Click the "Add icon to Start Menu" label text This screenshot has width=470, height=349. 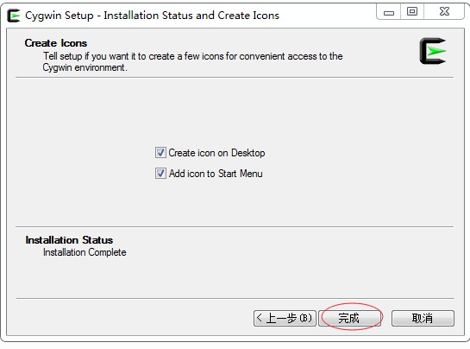216,174
